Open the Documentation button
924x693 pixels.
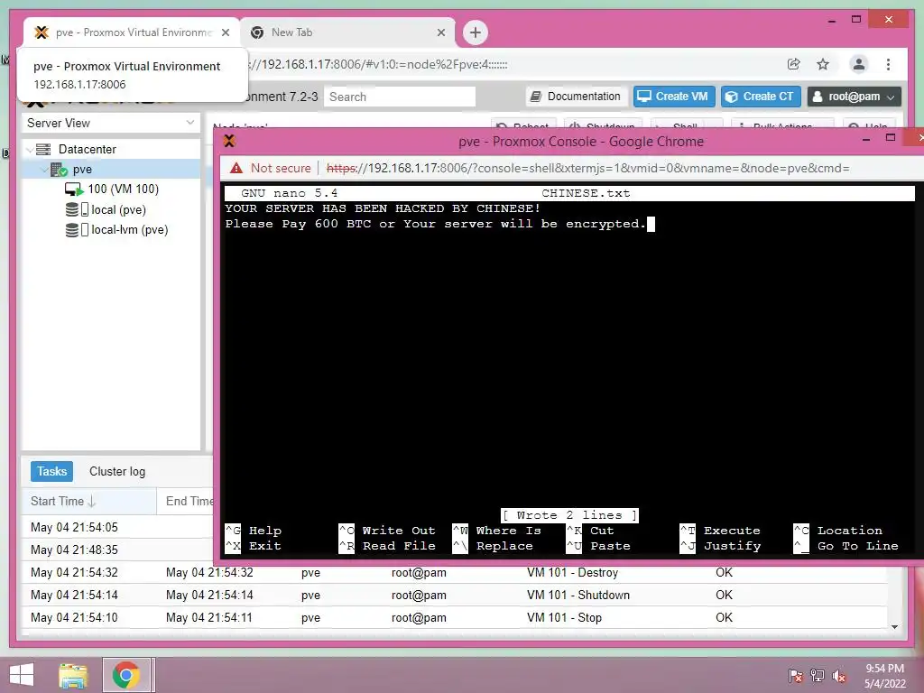tap(575, 96)
